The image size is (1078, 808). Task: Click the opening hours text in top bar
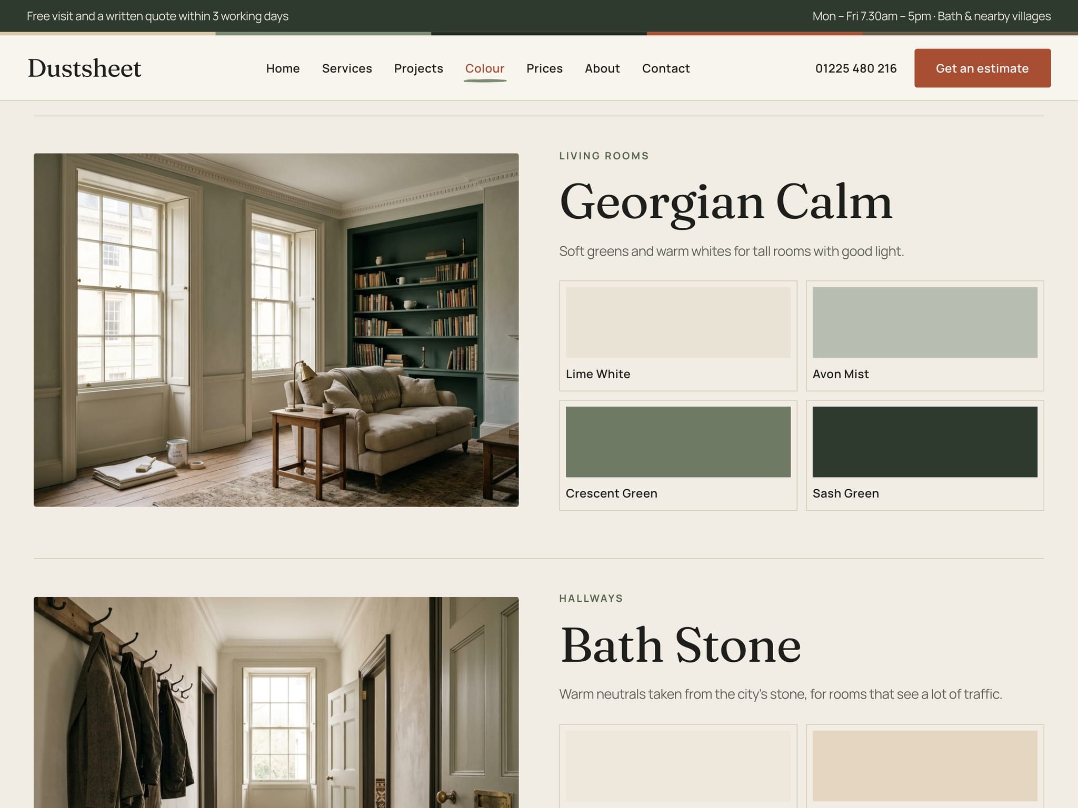click(x=931, y=16)
